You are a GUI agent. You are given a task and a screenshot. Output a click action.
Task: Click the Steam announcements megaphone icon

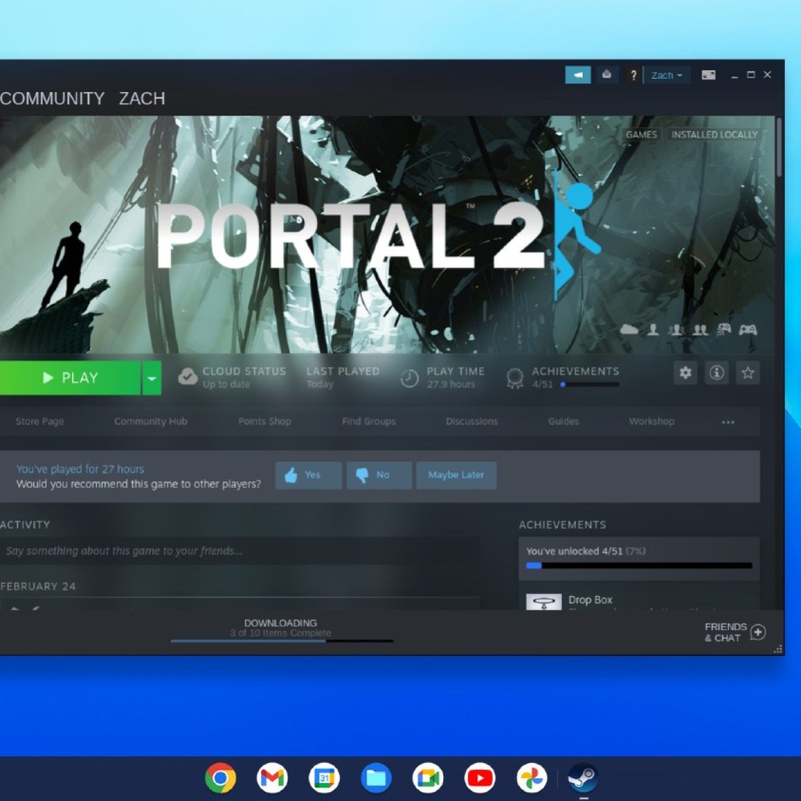click(578, 75)
